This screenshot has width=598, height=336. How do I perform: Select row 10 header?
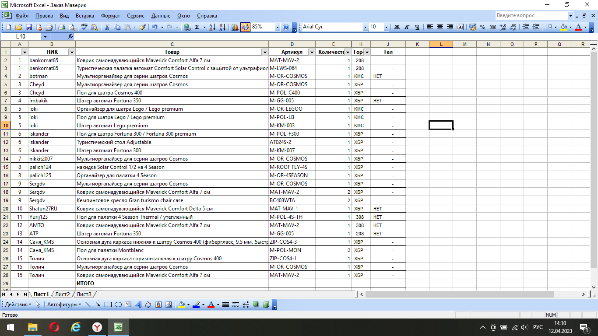(5, 126)
